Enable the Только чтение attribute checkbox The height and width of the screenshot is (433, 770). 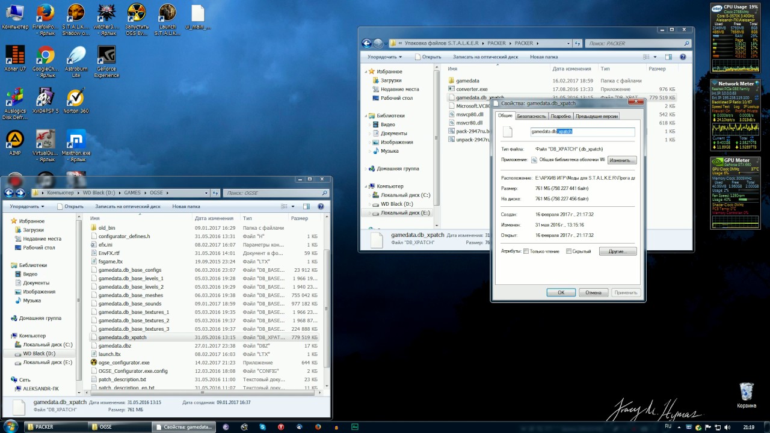coord(526,251)
